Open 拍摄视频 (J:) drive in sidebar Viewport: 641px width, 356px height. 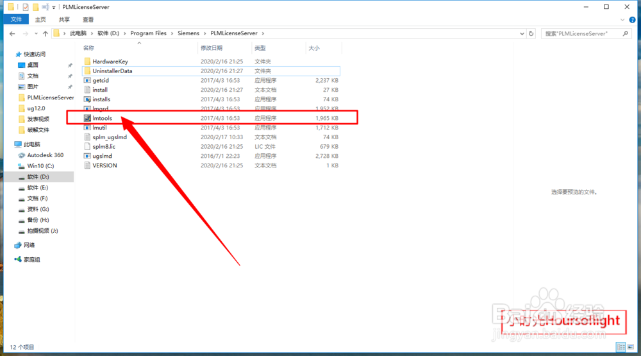(42, 231)
